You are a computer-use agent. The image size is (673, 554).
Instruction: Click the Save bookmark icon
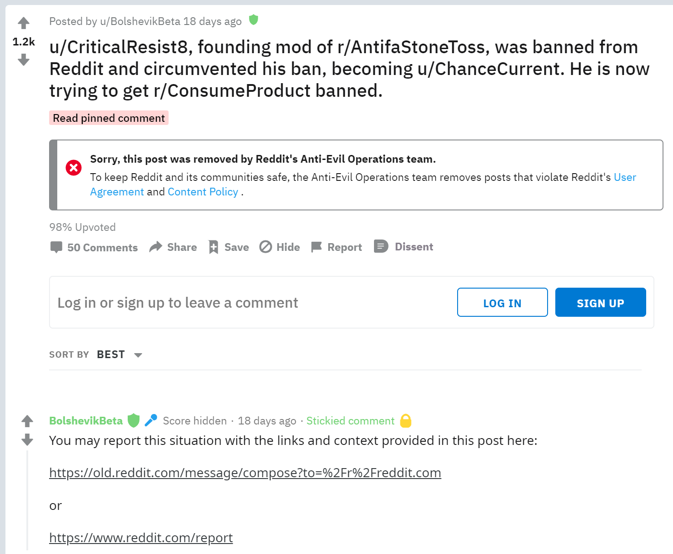coord(214,247)
